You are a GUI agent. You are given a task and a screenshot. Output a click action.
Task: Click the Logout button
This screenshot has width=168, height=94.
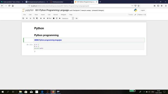point(143,10)
